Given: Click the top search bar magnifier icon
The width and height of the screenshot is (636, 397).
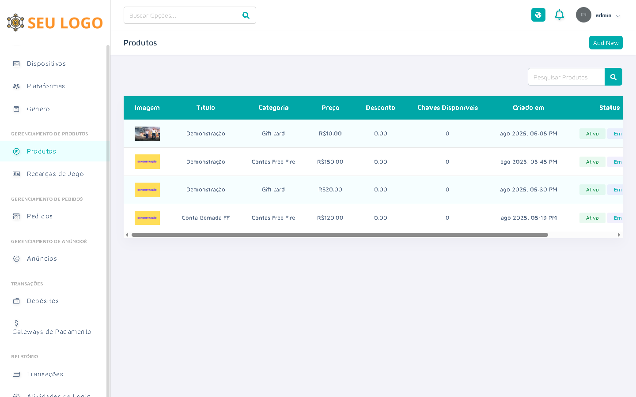Looking at the screenshot, I should tap(246, 15).
